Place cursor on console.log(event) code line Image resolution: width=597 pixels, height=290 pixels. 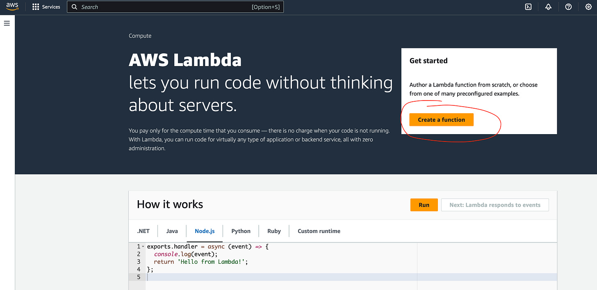click(186, 254)
